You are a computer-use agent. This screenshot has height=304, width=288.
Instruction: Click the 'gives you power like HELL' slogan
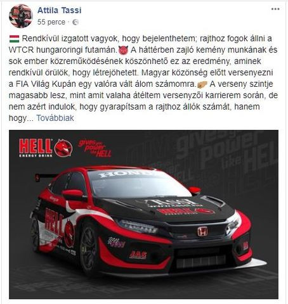(95, 148)
